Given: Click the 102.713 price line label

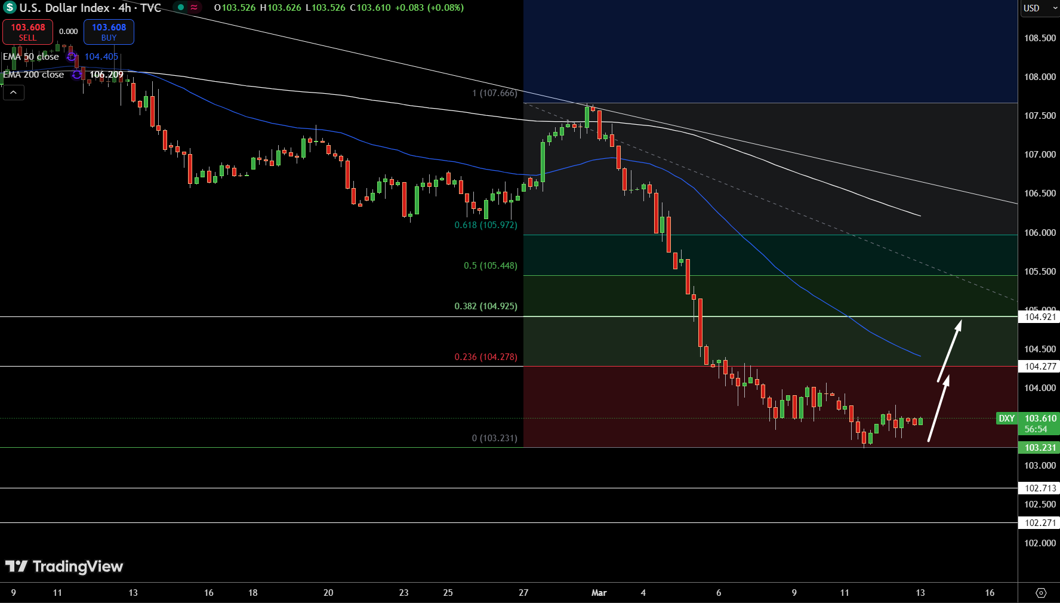Looking at the screenshot, I should tap(1040, 488).
